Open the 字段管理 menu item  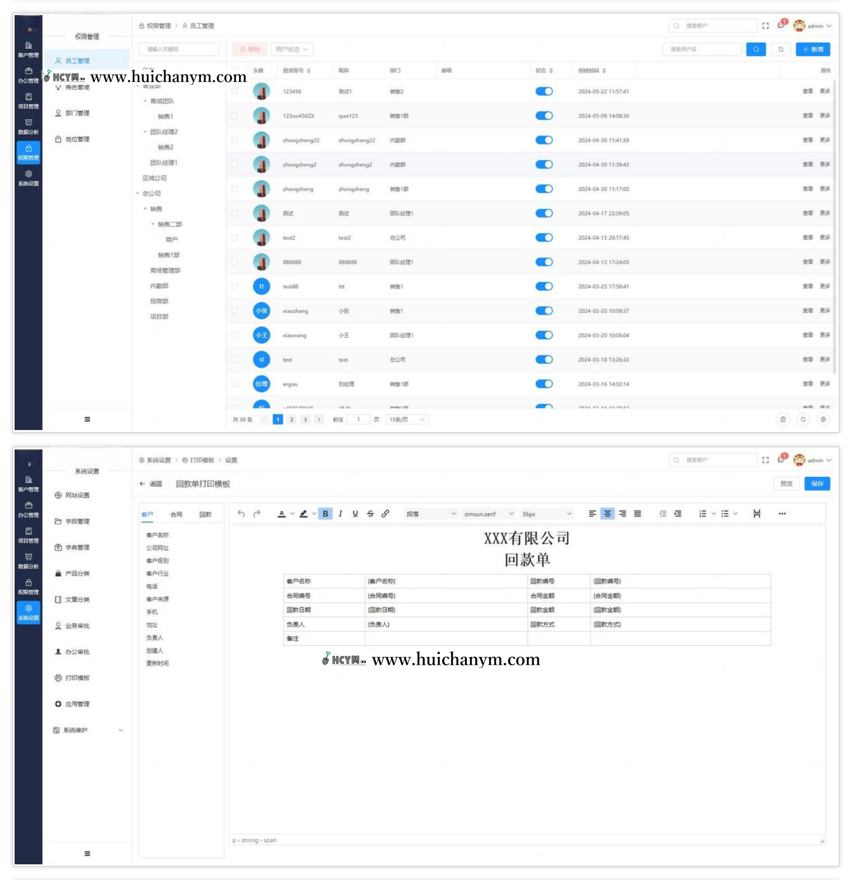(x=87, y=521)
